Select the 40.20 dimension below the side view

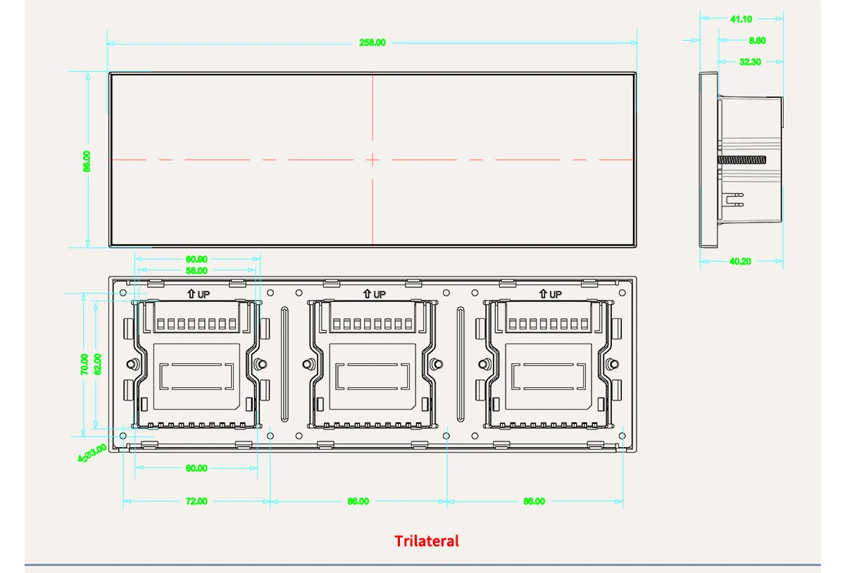point(740,261)
